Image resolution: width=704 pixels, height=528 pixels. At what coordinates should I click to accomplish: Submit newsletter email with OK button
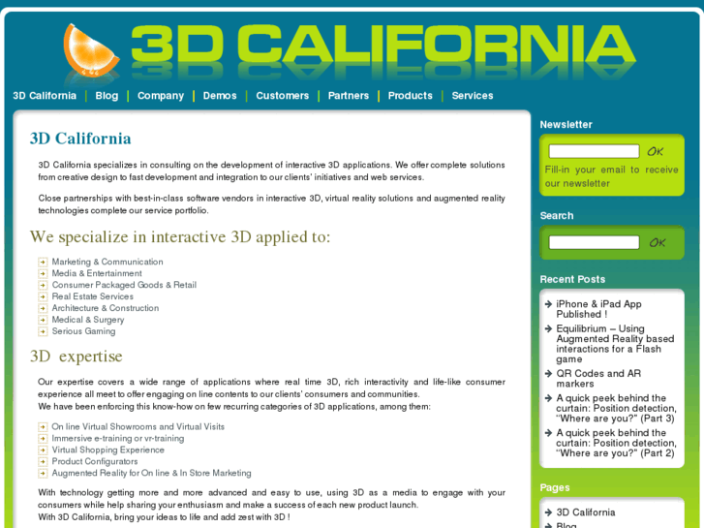coord(655,151)
